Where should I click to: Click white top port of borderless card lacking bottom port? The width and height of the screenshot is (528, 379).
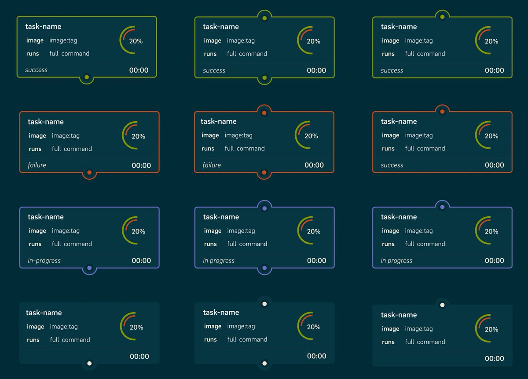(442, 305)
